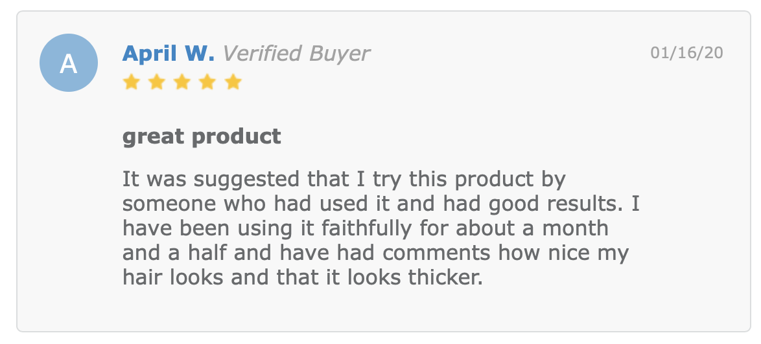The width and height of the screenshot is (761, 344).
Task: Click the review date 01/16/20
Action: click(686, 53)
